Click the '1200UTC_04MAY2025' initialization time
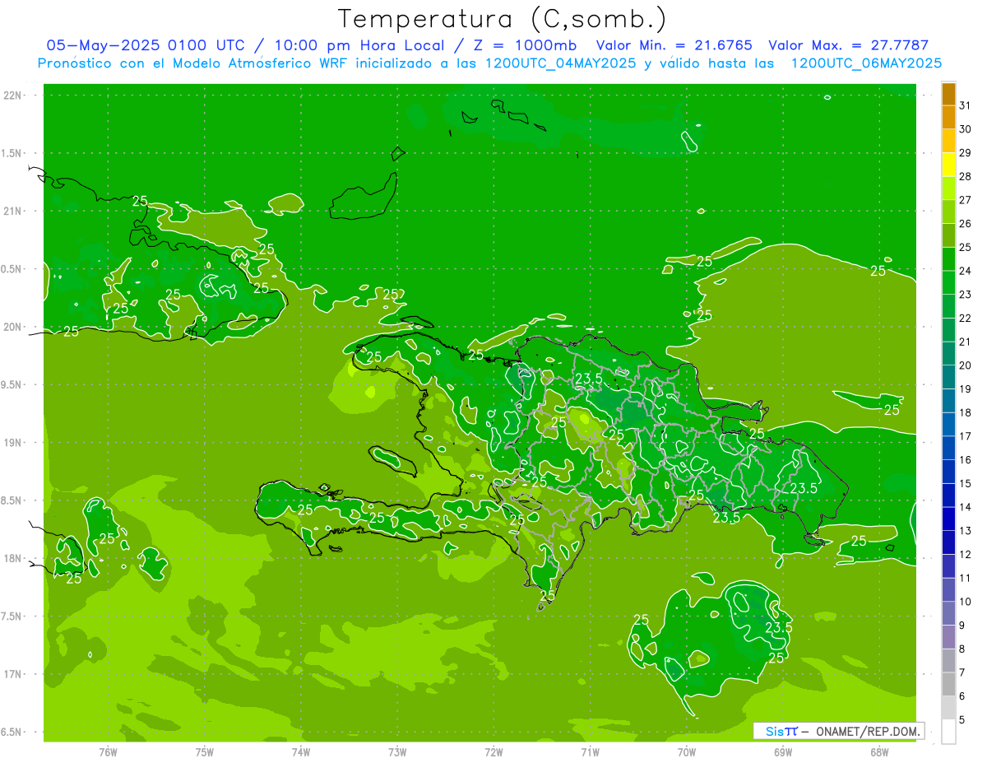This screenshot has height=763, width=987. (x=560, y=63)
